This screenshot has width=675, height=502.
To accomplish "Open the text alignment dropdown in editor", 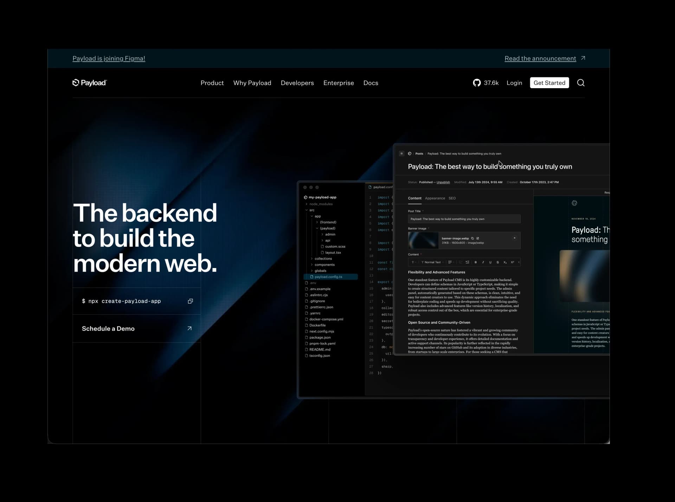I will point(451,262).
